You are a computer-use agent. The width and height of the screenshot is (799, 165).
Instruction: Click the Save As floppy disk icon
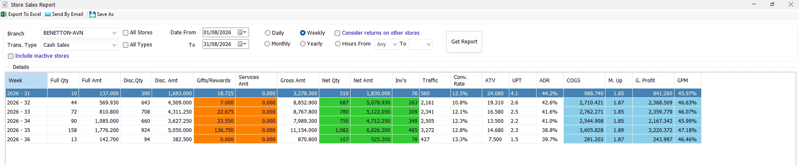[x=92, y=14]
